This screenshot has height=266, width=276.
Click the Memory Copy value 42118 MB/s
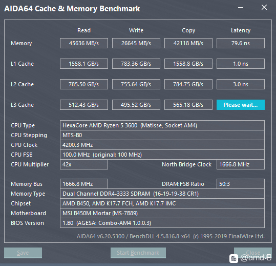(188, 43)
